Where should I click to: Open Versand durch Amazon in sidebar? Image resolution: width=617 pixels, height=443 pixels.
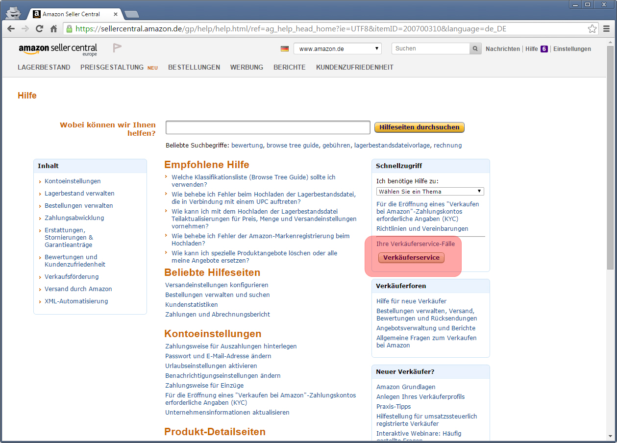(78, 289)
